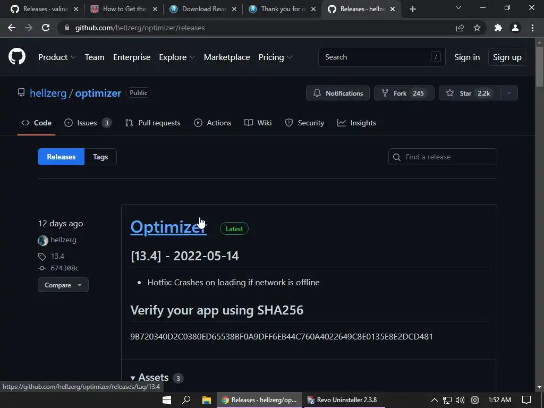Open the star lists dropdown arrow
Screen dimensions: 544x408
coord(509,93)
